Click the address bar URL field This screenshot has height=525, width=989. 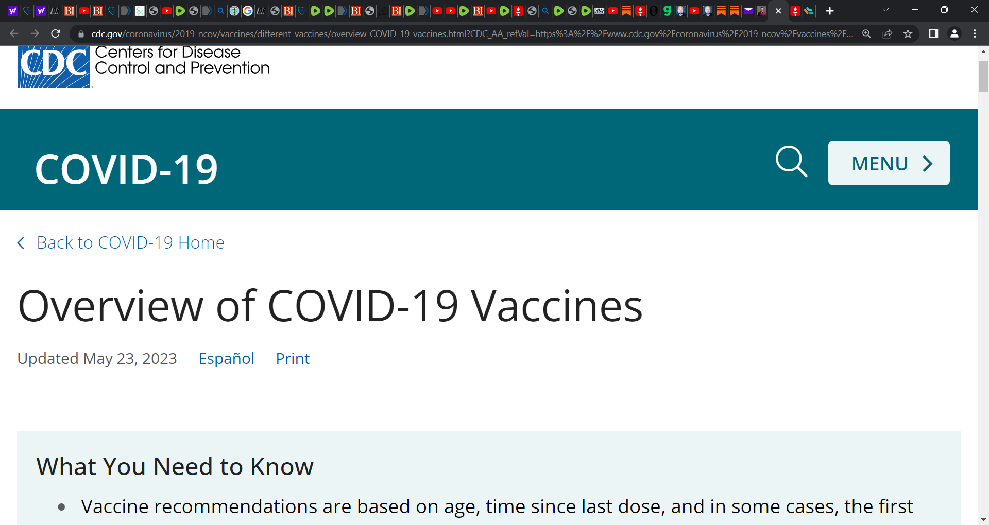471,34
